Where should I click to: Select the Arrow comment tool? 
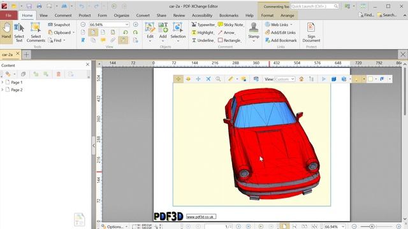point(226,32)
